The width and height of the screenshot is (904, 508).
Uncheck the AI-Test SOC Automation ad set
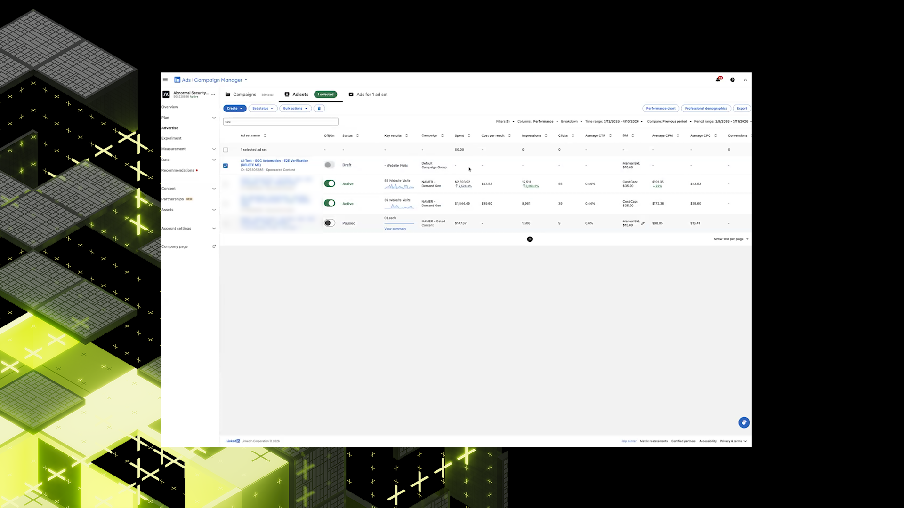[x=226, y=166]
